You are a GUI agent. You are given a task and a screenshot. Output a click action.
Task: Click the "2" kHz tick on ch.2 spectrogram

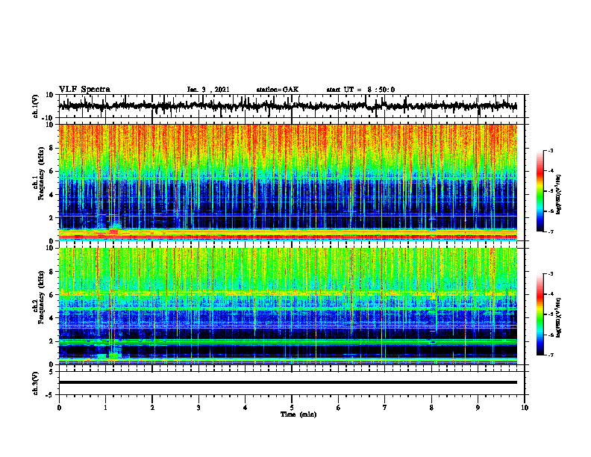51,341
